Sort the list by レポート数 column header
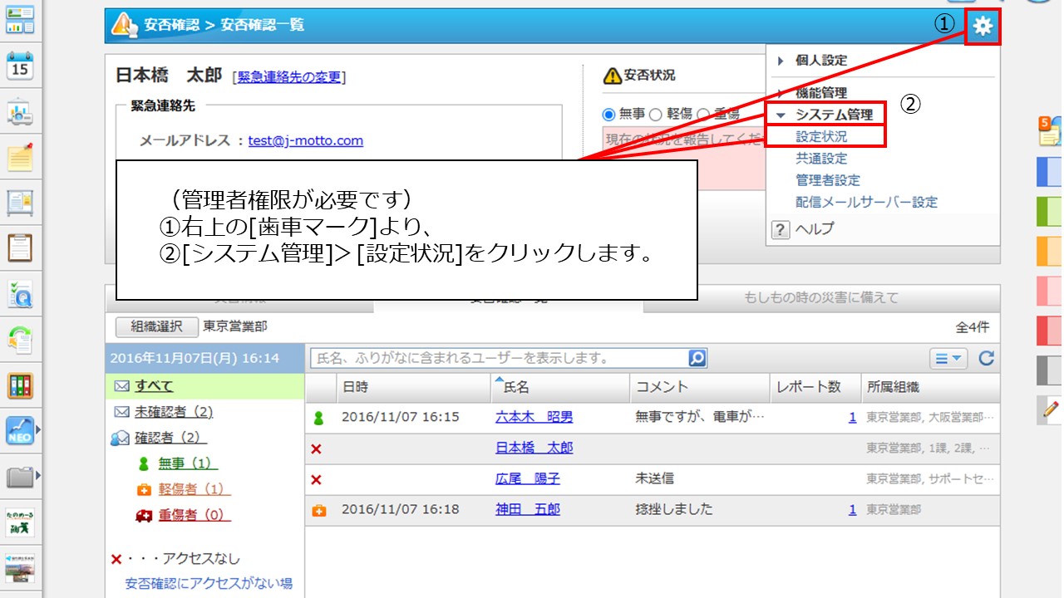 click(x=815, y=387)
